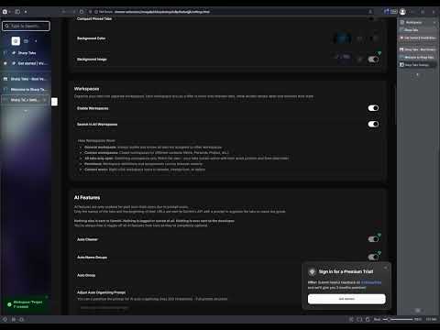This screenshot has width=440, height=330.
Task: Open 'Sharp Tabs - Best' entry in the right panel
Action: point(418,49)
